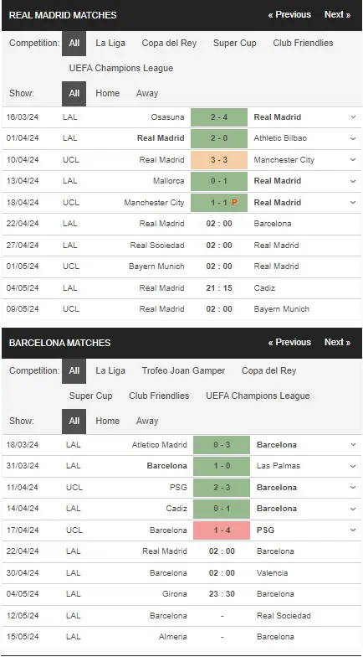Screen dimensions: 363x657
Task: Expand Barcelona 1-4 PSG match chevron
Action: click(x=353, y=530)
